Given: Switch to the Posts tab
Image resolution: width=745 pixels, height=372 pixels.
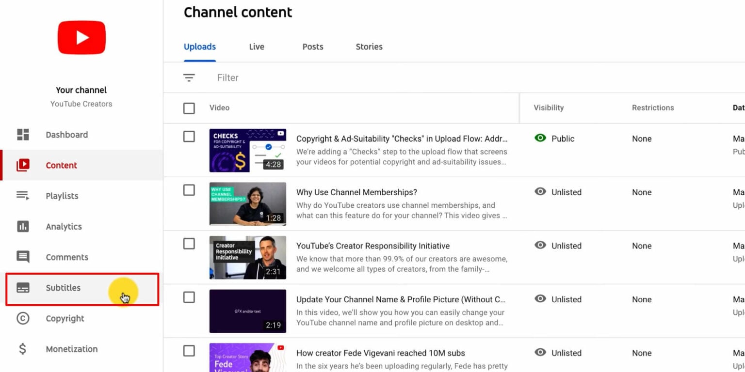Looking at the screenshot, I should (x=312, y=46).
